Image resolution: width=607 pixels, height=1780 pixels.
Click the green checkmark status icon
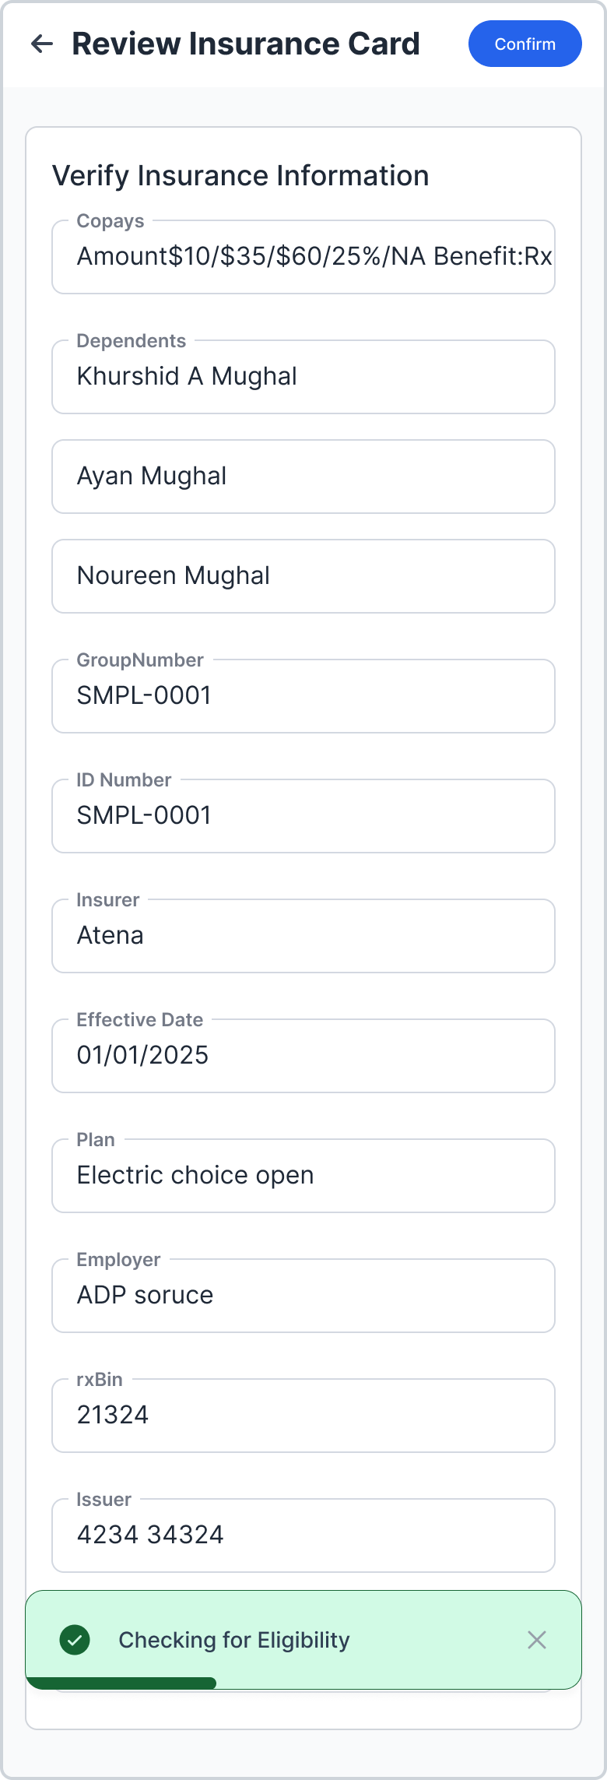coord(75,1639)
